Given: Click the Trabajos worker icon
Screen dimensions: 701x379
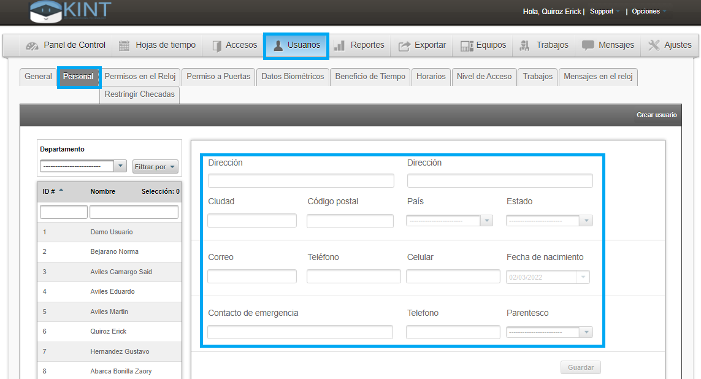Looking at the screenshot, I should coord(524,46).
